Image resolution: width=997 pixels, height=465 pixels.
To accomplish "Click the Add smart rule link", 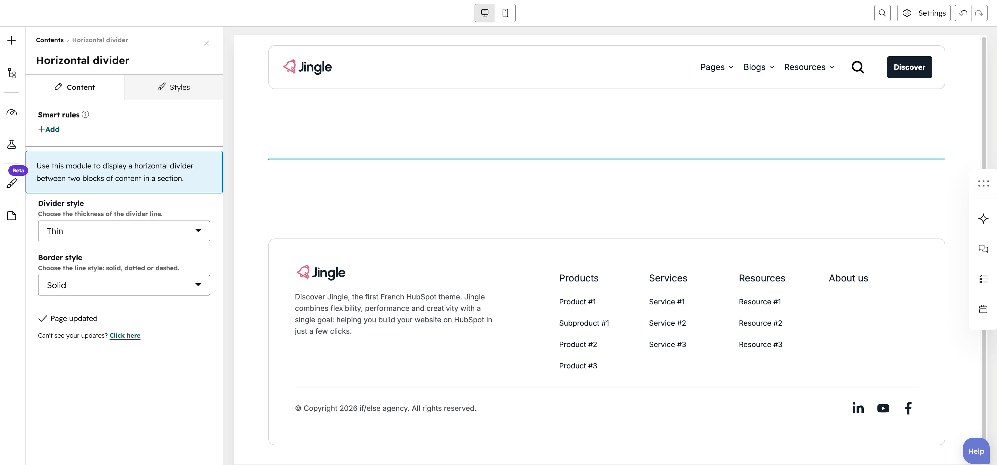I will [x=49, y=130].
